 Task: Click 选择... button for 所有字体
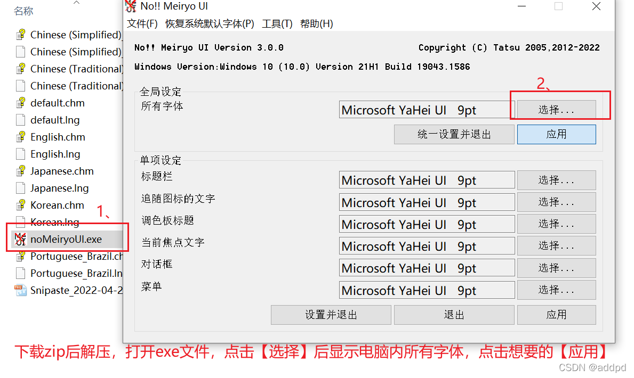pyautogui.click(x=556, y=110)
